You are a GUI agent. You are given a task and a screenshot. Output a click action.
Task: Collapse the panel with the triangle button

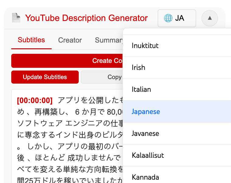pyautogui.click(x=210, y=18)
